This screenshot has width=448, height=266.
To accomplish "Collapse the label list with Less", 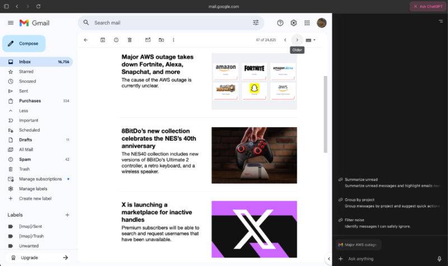I will 24,110.
